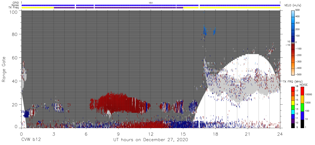Click the Noise row label
Screen dimensions: 315x145
(15, 5)
